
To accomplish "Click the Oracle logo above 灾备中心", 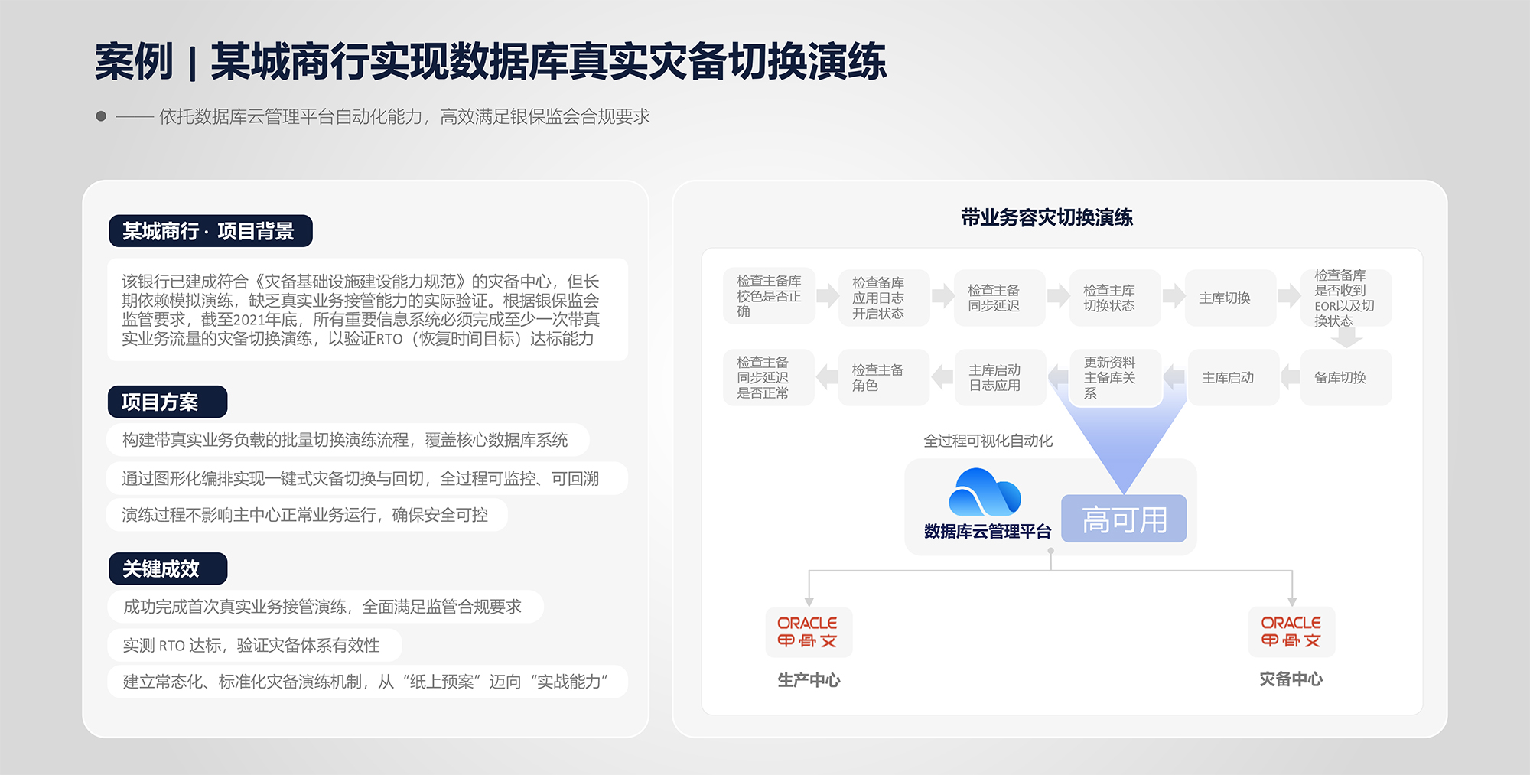I will (1291, 632).
